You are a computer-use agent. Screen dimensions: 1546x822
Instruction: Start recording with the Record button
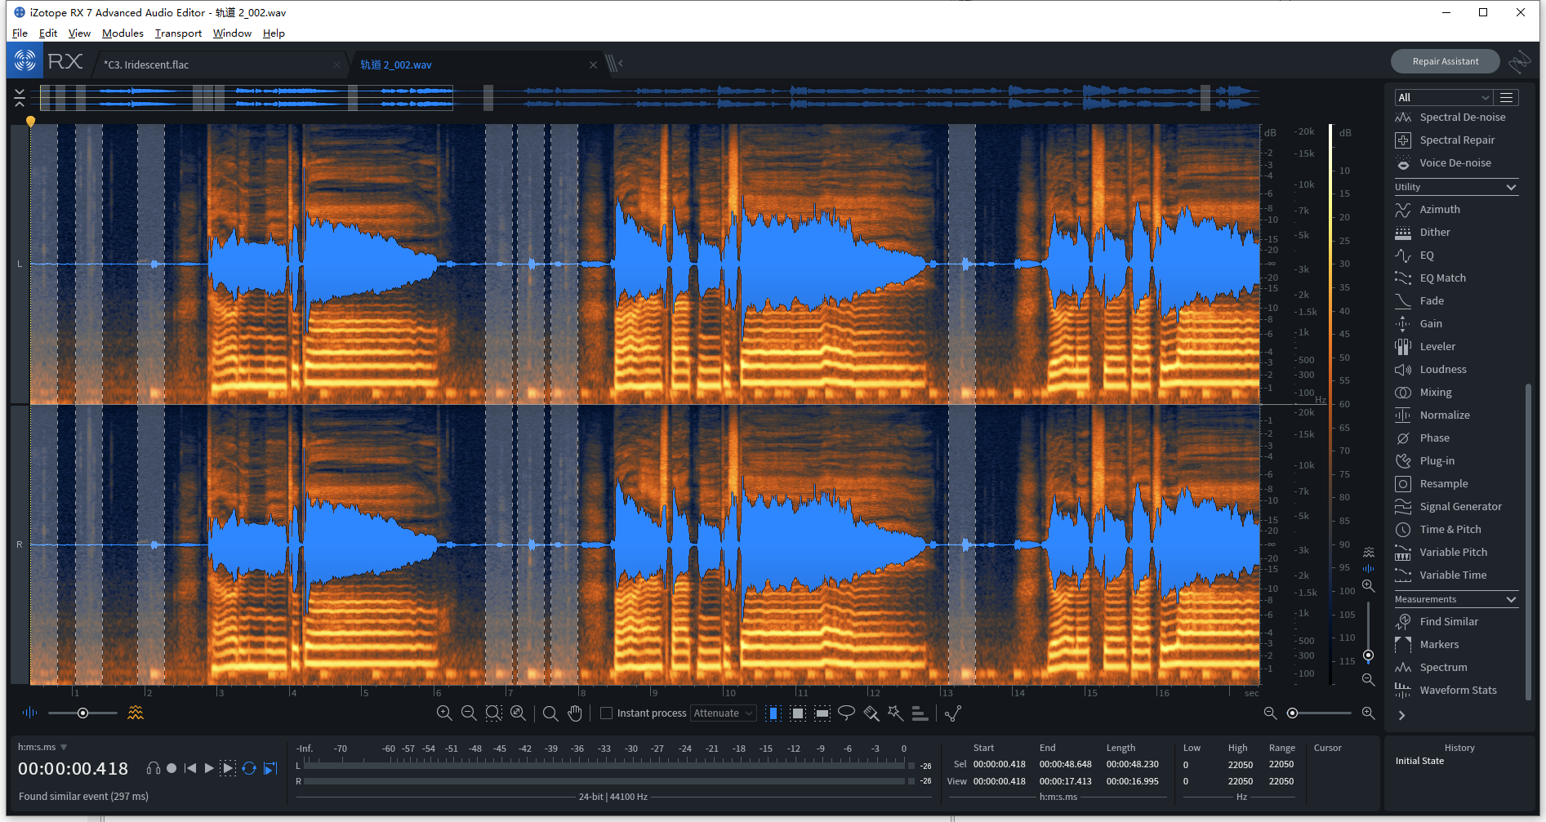click(172, 768)
